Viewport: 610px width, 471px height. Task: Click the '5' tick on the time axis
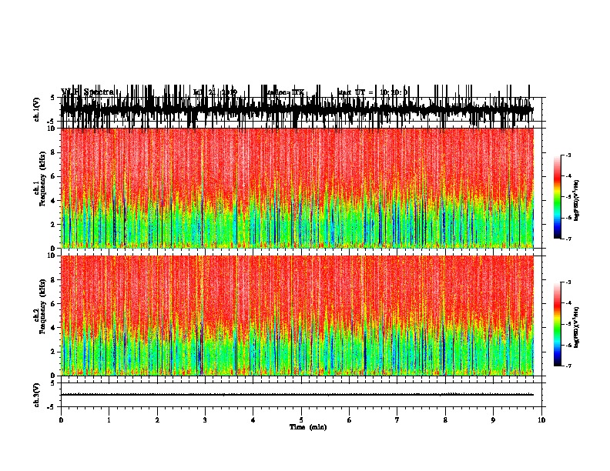[301, 420]
